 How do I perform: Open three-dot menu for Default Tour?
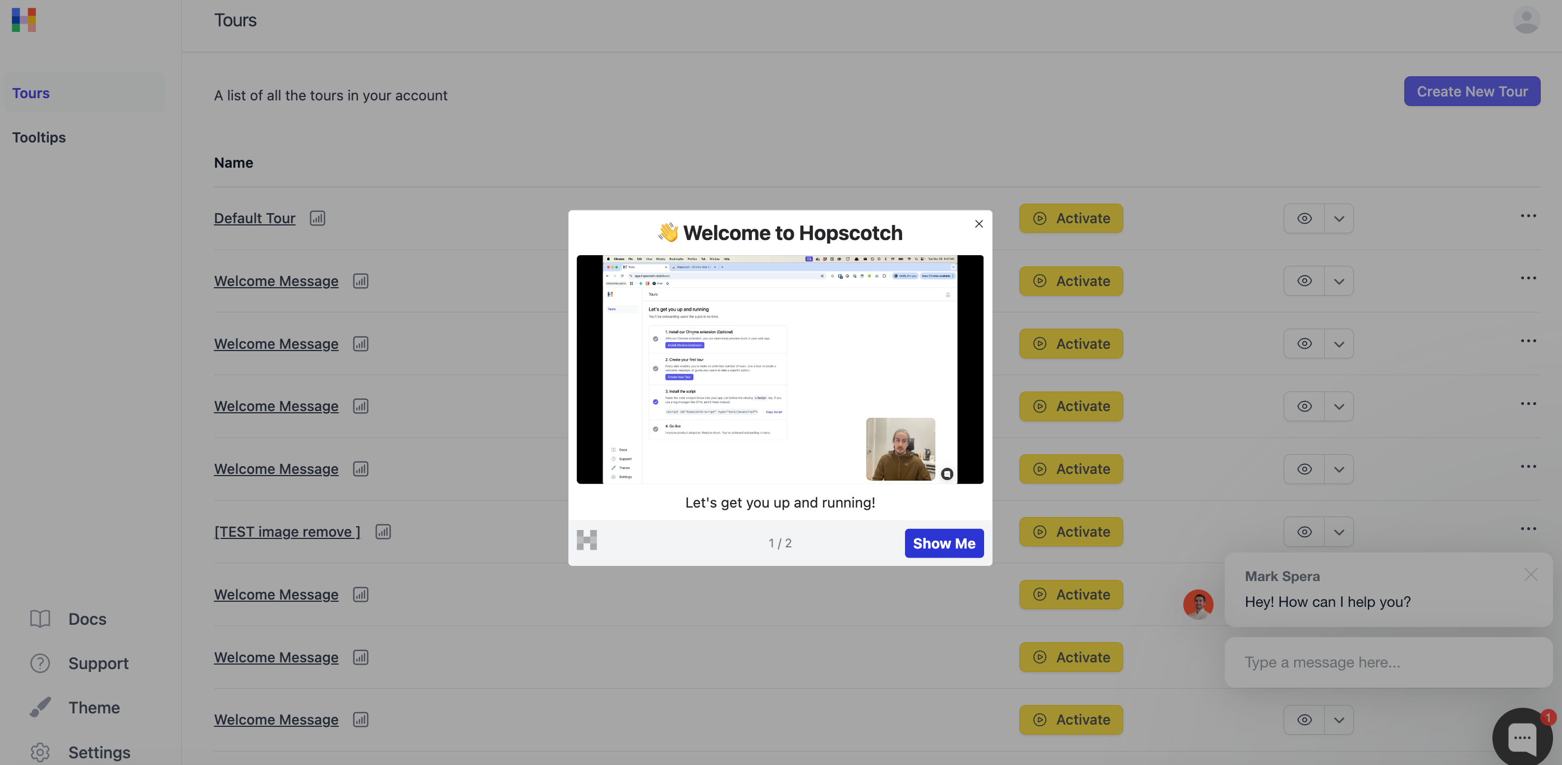tap(1529, 216)
